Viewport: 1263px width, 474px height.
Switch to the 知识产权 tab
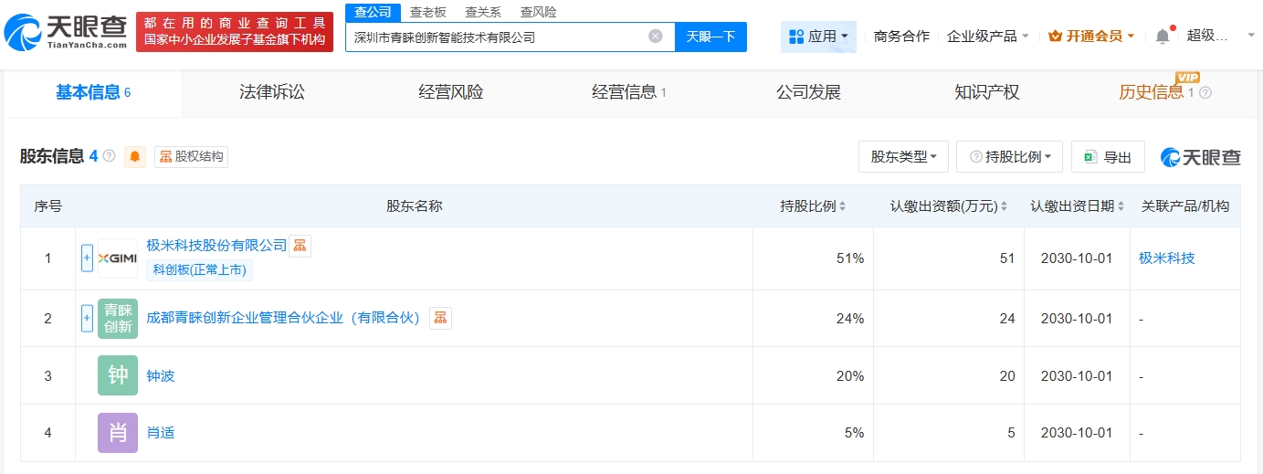point(986,92)
